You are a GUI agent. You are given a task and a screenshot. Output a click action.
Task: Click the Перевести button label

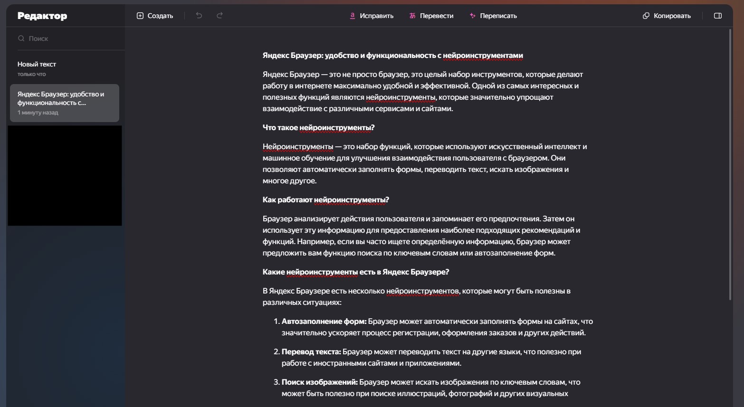click(437, 16)
